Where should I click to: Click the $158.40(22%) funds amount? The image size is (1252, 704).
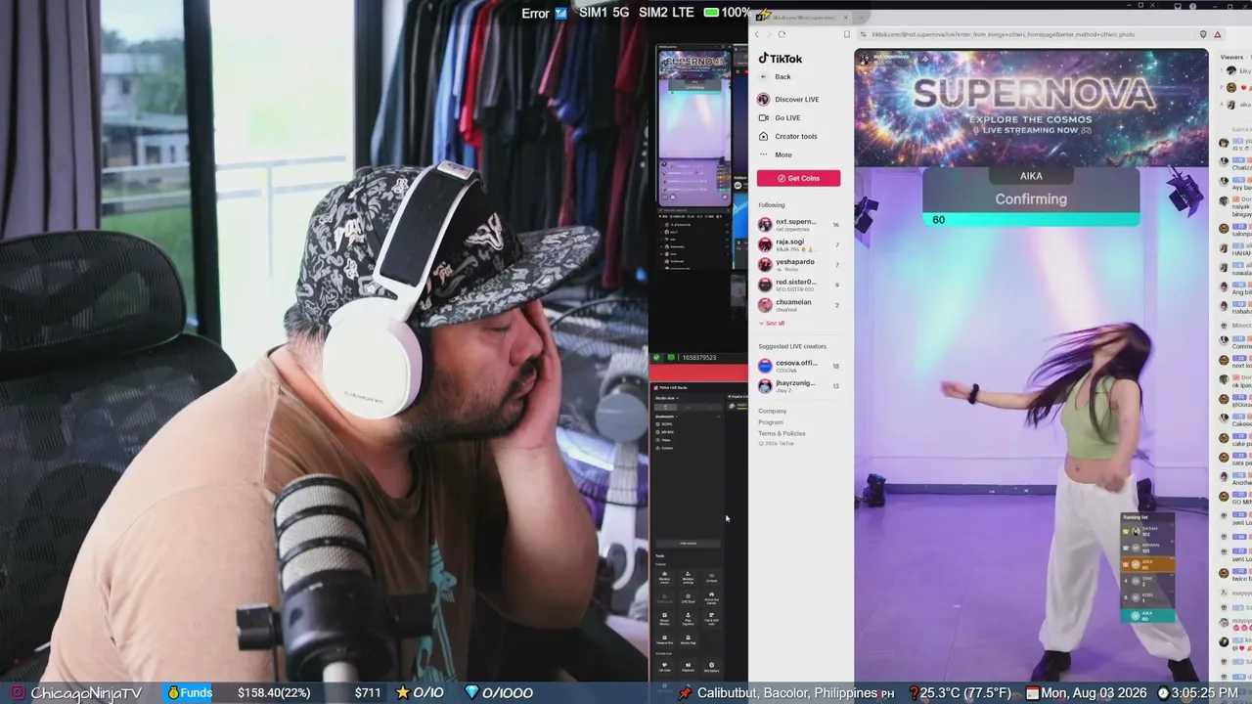coord(276,692)
